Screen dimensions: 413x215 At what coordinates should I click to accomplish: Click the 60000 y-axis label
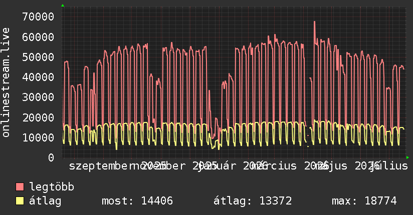(38, 37)
